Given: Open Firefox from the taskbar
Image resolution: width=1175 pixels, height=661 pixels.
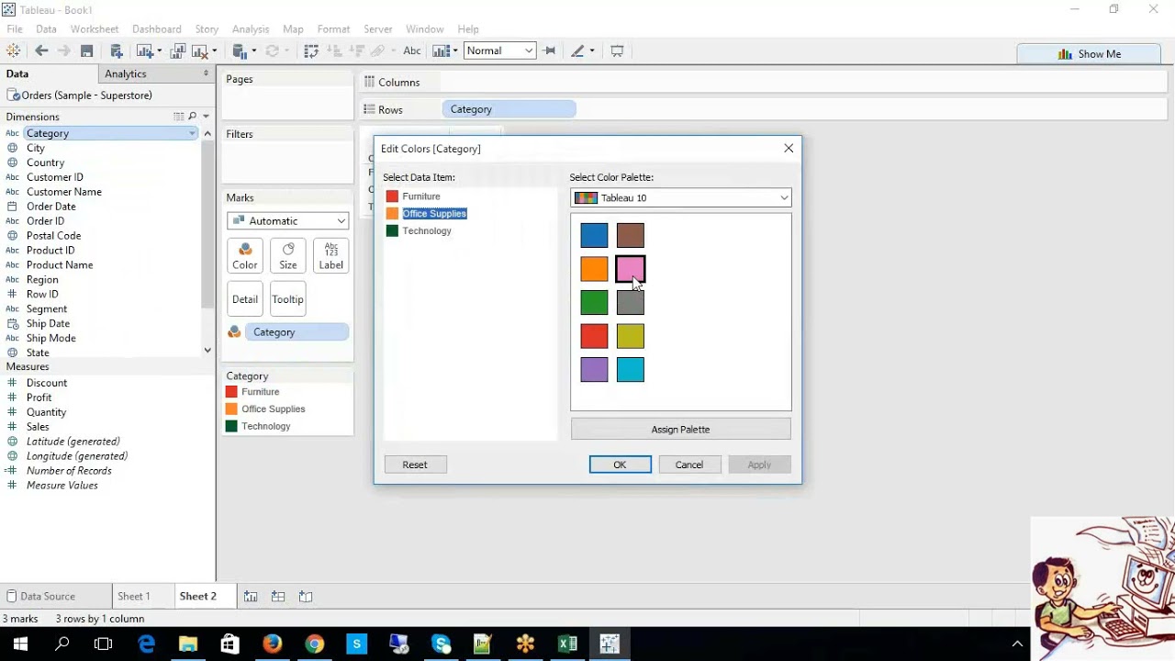Looking at the screenshot, I should tap(272, 644).
